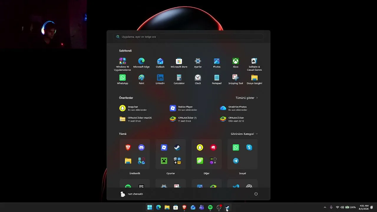Open recommended OPAutoClicker-macOS folder
This screenshot has width=377, height=212.
(x=136, y=119)
